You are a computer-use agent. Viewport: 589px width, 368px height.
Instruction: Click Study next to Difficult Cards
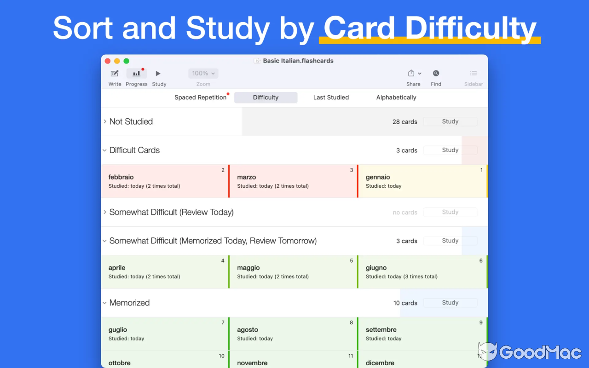(450, 150)
